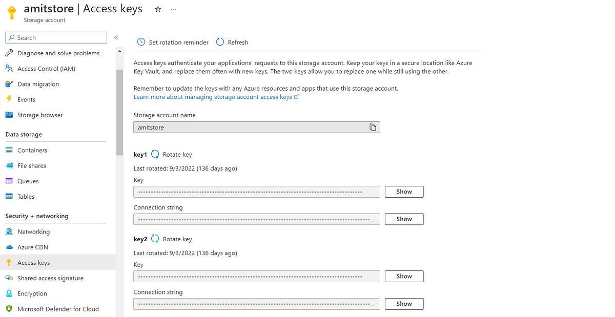Copy the storage account name

point(373,127)
